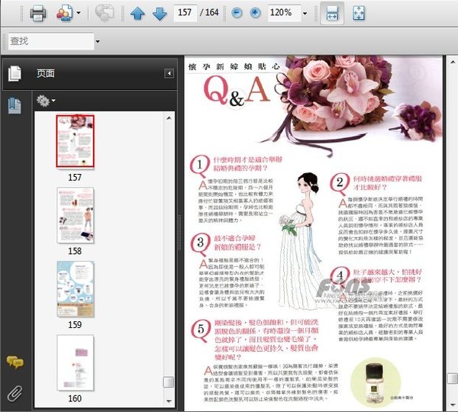The height and width of the screenshot is (412, 458).
Task: Click thumbnail panel scrollbar down arrow
Action: pyautogui.click(x=170, y=400)
